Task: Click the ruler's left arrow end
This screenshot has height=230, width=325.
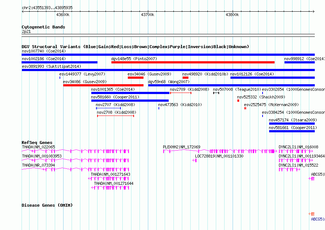Action: click(x=23, y=11)
